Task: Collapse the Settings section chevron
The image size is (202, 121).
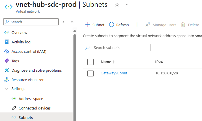Action: pyautogui.click(x=7, y=89)
